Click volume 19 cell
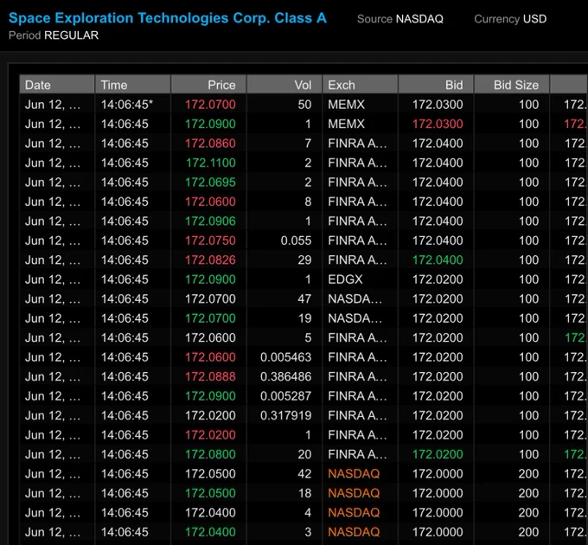Image resolution: width=588 pixels, height=545 pixels. pyautogui.click(x=304, y=318)
